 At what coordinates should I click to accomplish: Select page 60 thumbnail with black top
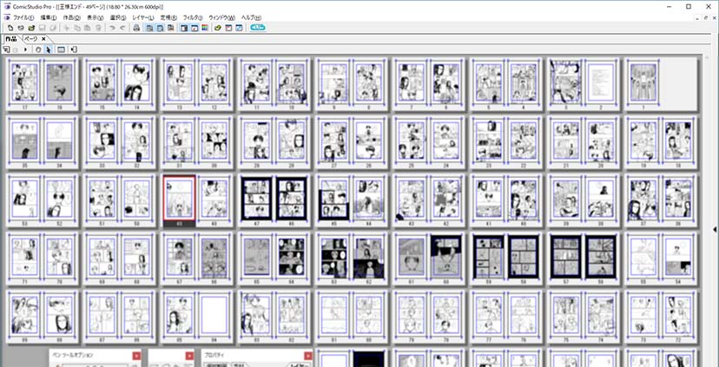coord(445,257)
